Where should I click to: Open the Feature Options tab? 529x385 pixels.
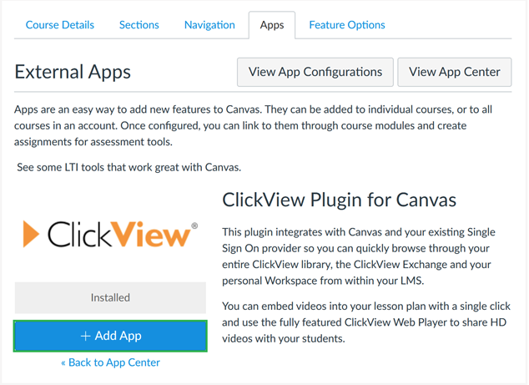click(x=347, y=25)
